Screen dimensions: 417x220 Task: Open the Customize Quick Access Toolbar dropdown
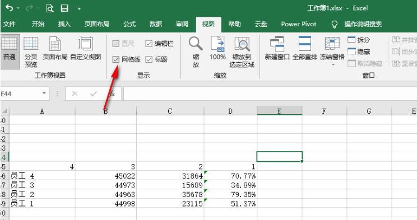(79, 8)
